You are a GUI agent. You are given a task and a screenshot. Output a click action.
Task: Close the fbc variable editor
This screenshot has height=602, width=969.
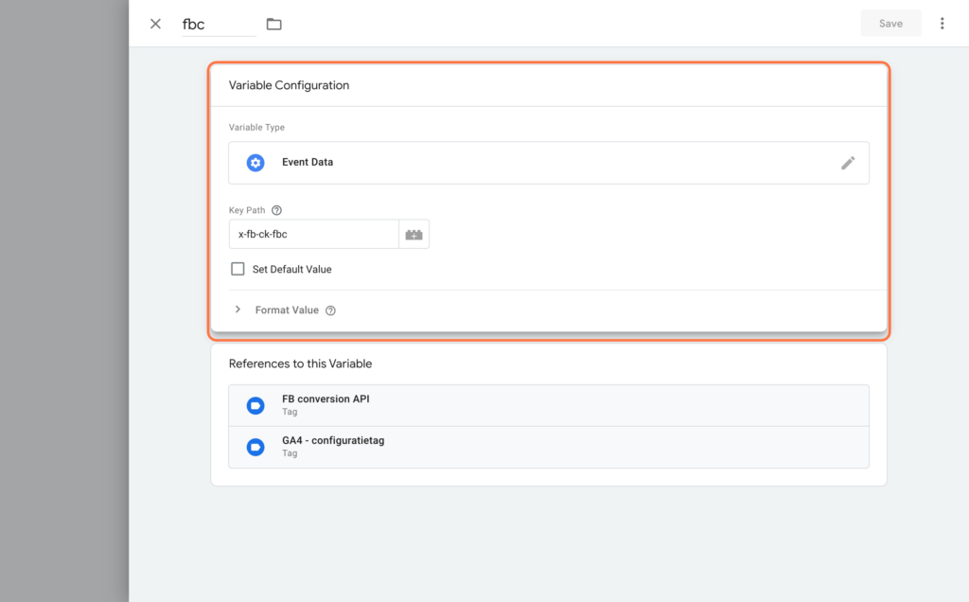pyautogui.click(x=155, y=24)
